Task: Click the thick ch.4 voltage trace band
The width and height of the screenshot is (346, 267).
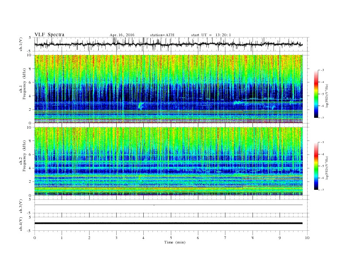Action: (168, 223)
